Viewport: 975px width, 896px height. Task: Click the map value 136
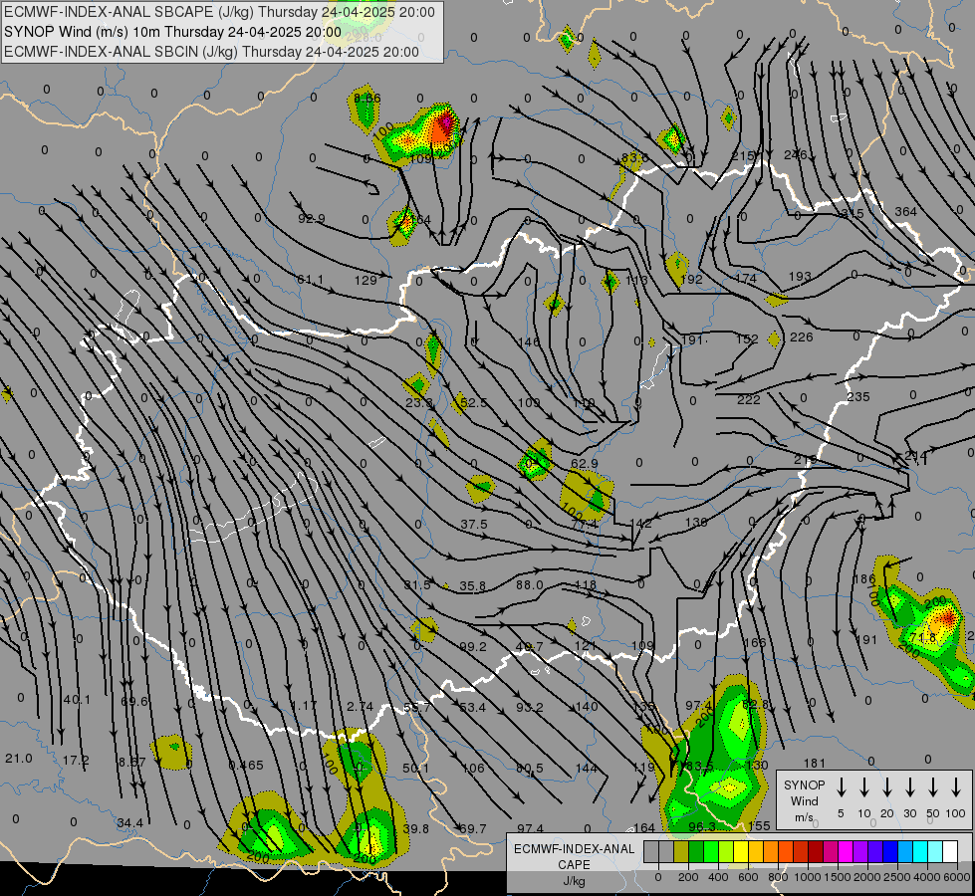696,523
